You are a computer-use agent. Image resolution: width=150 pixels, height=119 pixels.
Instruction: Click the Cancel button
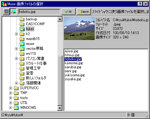[x=84, y=12]
